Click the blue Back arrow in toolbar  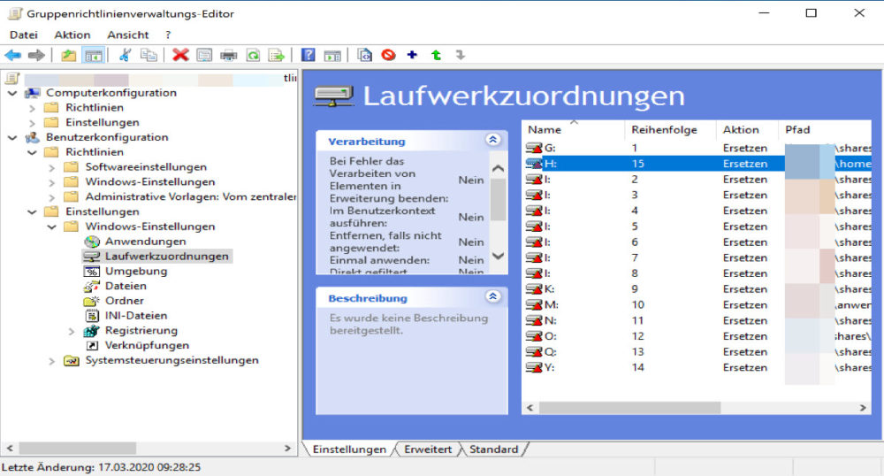13,55
